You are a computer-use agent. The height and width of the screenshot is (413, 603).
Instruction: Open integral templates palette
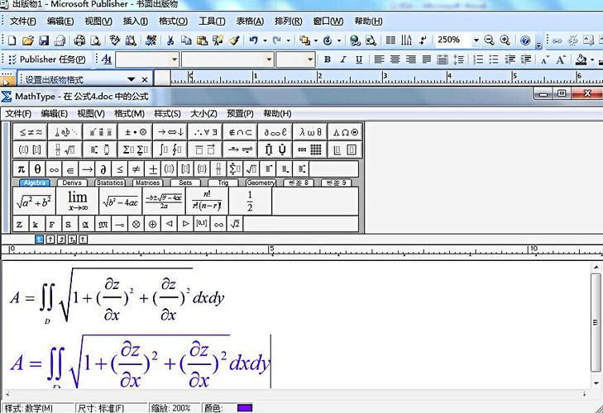170,150
